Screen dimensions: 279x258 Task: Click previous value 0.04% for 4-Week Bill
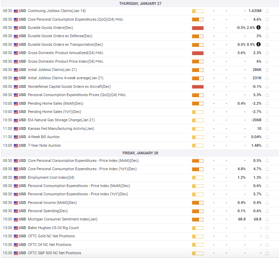[256, 137]
